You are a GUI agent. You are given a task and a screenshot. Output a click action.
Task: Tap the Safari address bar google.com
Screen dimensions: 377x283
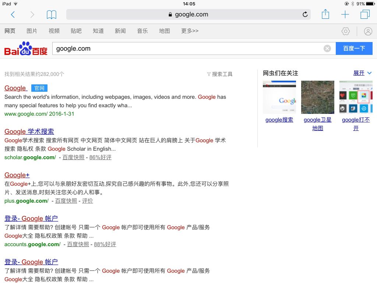[x=188, y=14]
